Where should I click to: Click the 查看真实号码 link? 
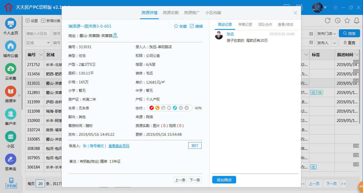pos(119,146)
